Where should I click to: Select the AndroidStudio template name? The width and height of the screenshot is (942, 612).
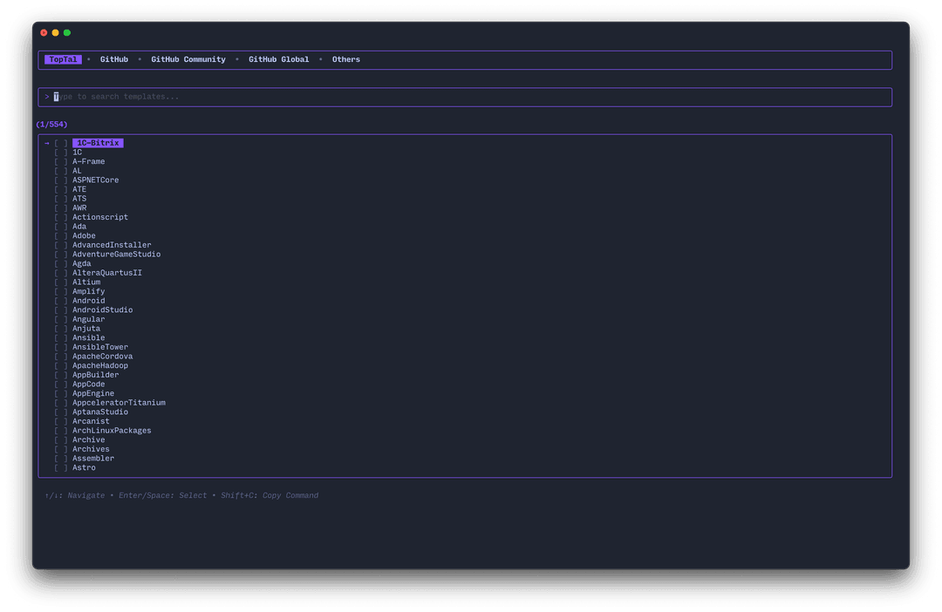103,310
